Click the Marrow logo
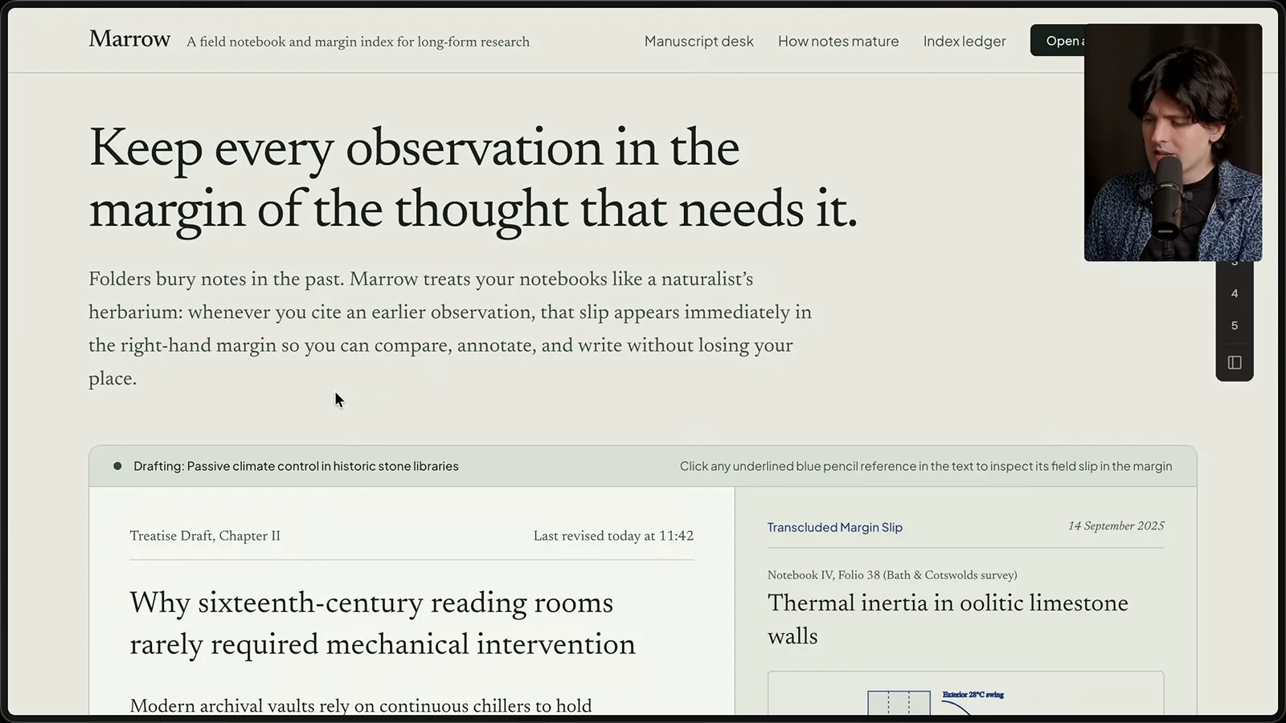The image size is (1286, 723). click(x=129, y=39)
